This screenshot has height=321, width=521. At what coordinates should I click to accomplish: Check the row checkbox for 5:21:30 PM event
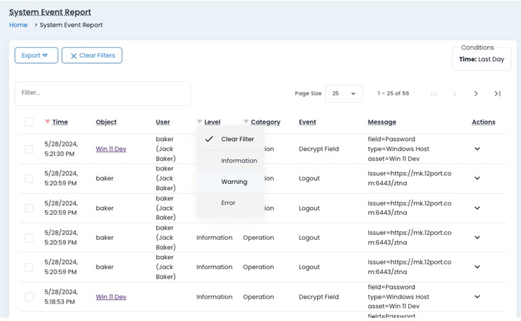(29, 149)
